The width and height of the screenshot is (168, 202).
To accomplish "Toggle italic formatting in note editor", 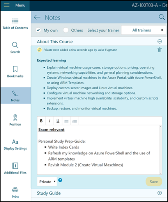I will pyautogui.click(x=50, y=121).
